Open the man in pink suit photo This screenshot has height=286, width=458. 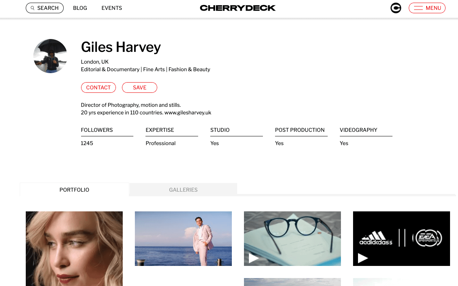click(183, 239)
